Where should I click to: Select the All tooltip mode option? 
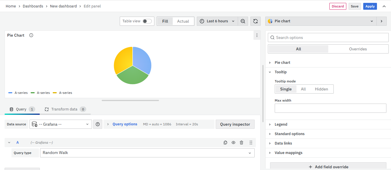tap(303, 89)
